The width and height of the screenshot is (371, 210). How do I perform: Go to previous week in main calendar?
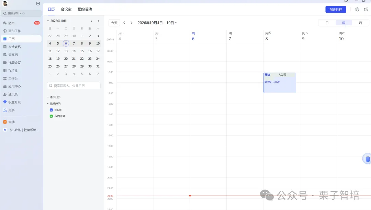pyautogui.click(x=124, y=23)
